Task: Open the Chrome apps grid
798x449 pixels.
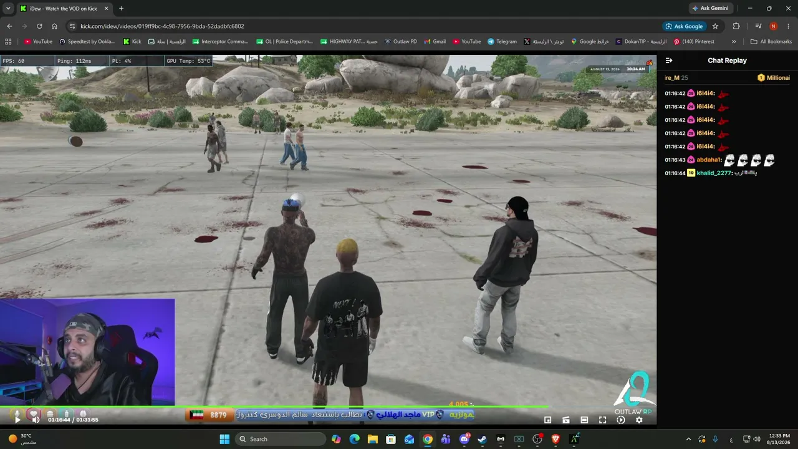Action: (8, 42)
